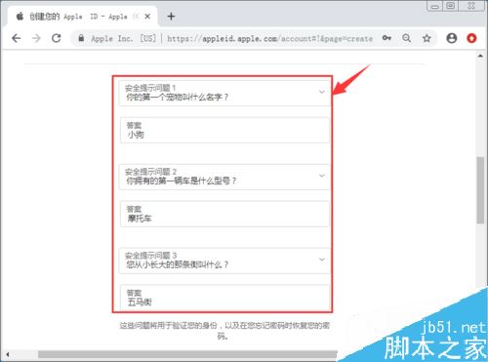
Task: Open saved passwords key icon
Action: (x=386, y=38)
